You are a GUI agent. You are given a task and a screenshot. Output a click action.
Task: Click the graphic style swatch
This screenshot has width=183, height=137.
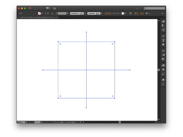click(x=123, y=13)
